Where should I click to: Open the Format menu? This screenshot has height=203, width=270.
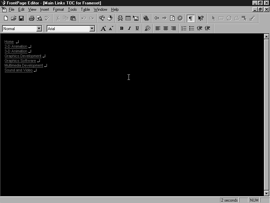pyautogui.click(x=58, y=9)
